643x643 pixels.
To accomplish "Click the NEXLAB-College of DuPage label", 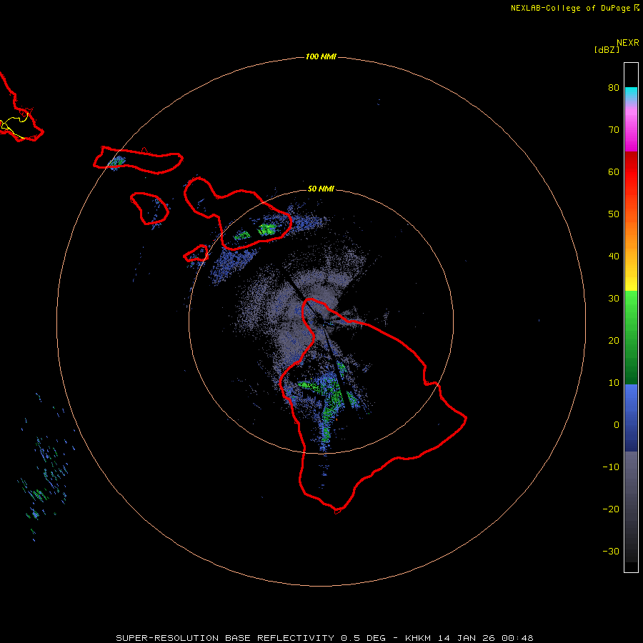I will (x=574, y=8).
